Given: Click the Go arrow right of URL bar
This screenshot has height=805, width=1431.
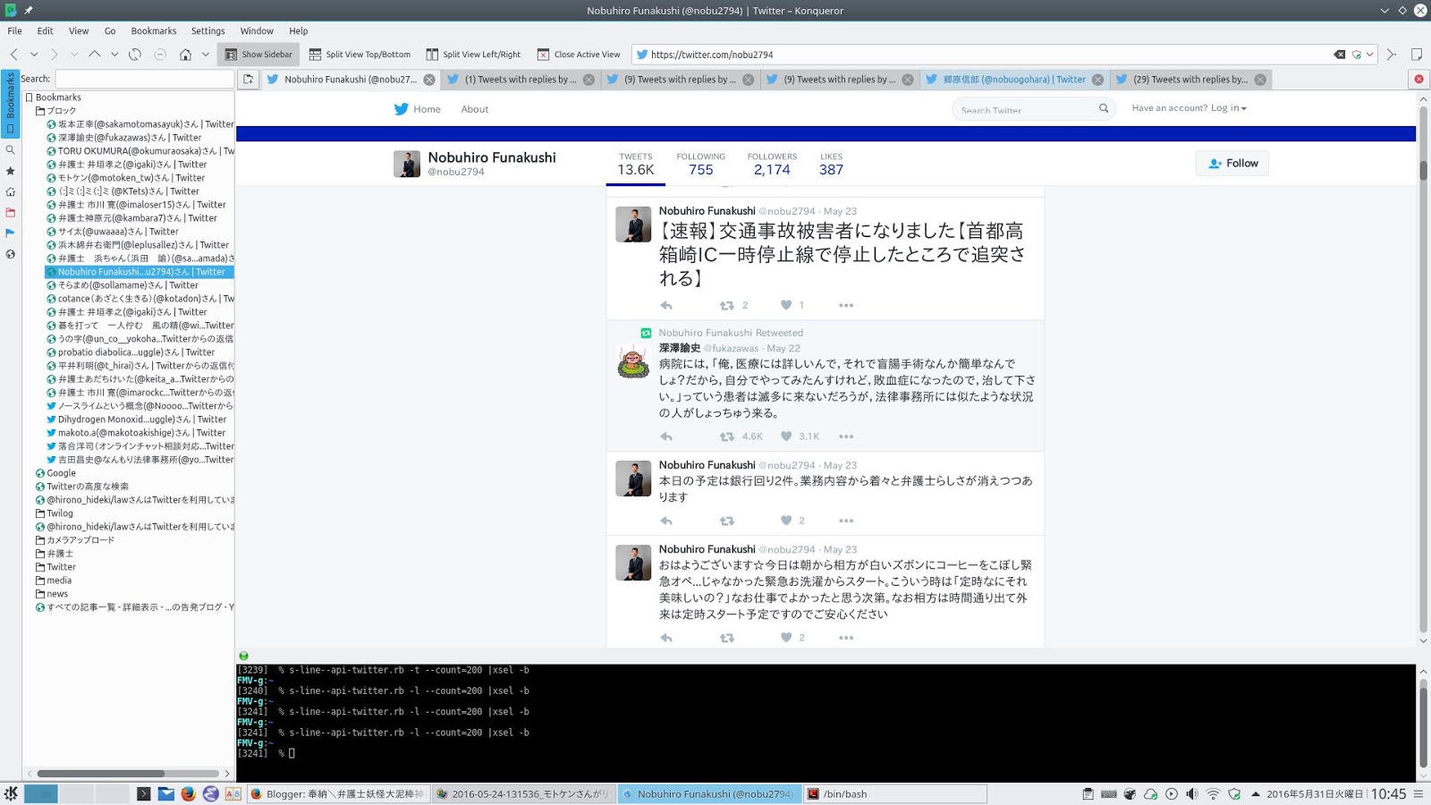Looking at the screenshot, I should [x=1391, y=55].
